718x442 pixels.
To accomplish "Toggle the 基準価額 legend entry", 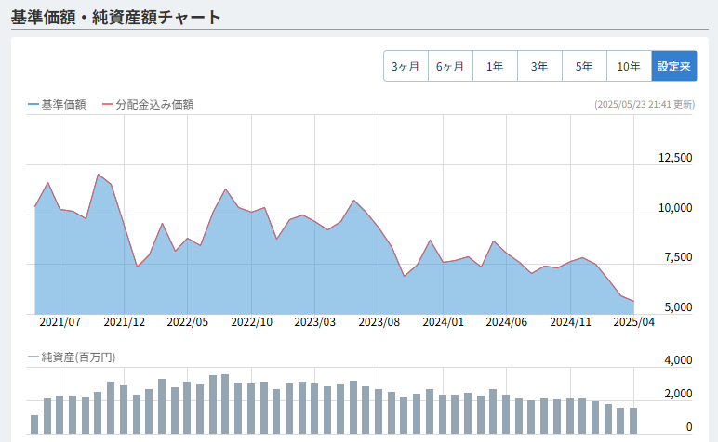I will 57,105.
